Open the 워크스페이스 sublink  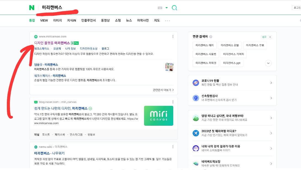[42, 49]
